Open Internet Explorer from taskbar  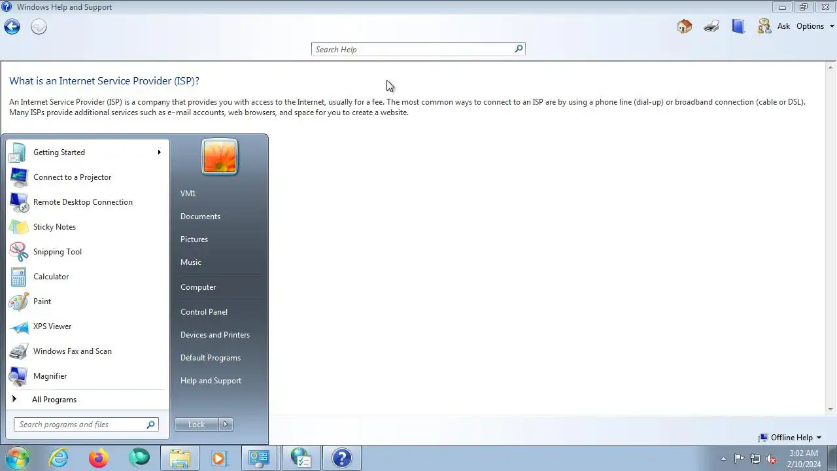[x=59, y=458]
